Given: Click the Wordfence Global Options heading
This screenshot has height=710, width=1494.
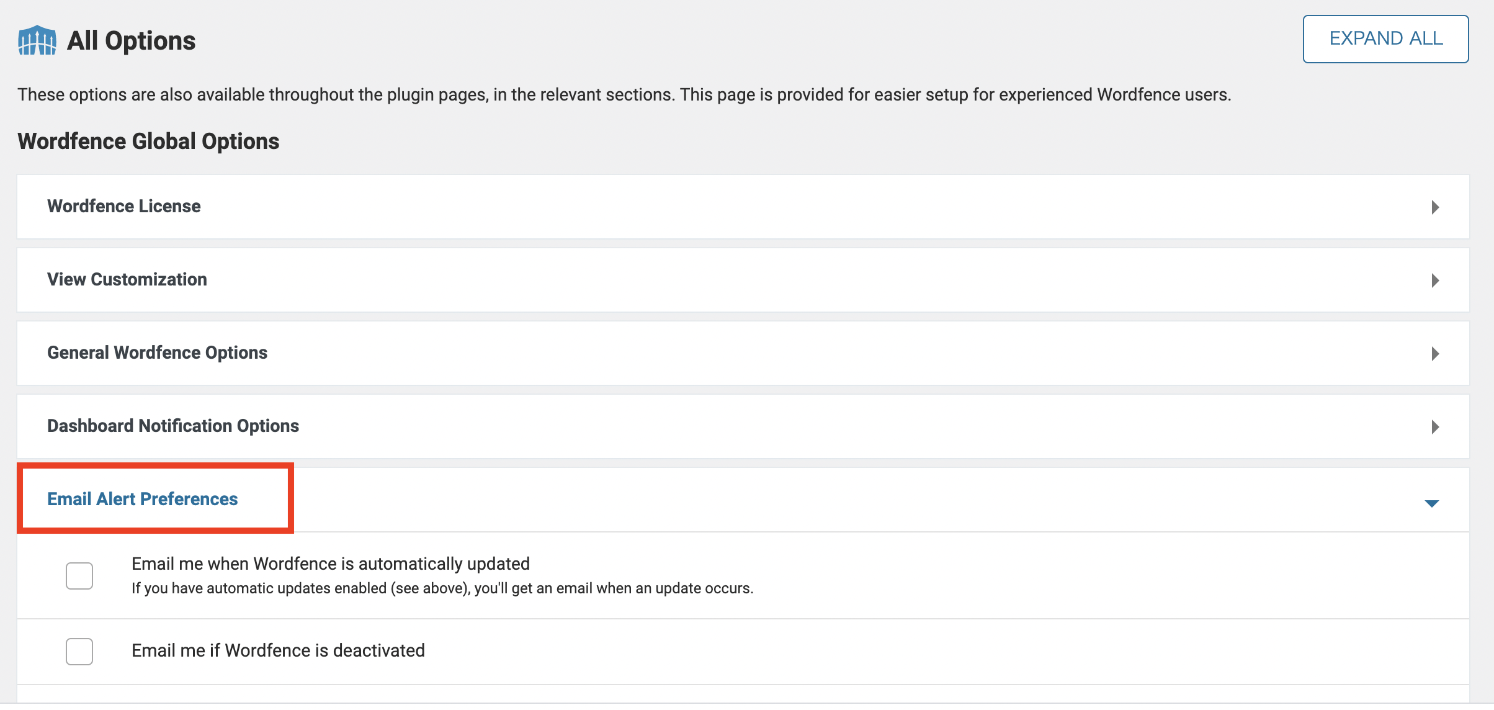Looking at the screenshot, I should click(148, 142).
